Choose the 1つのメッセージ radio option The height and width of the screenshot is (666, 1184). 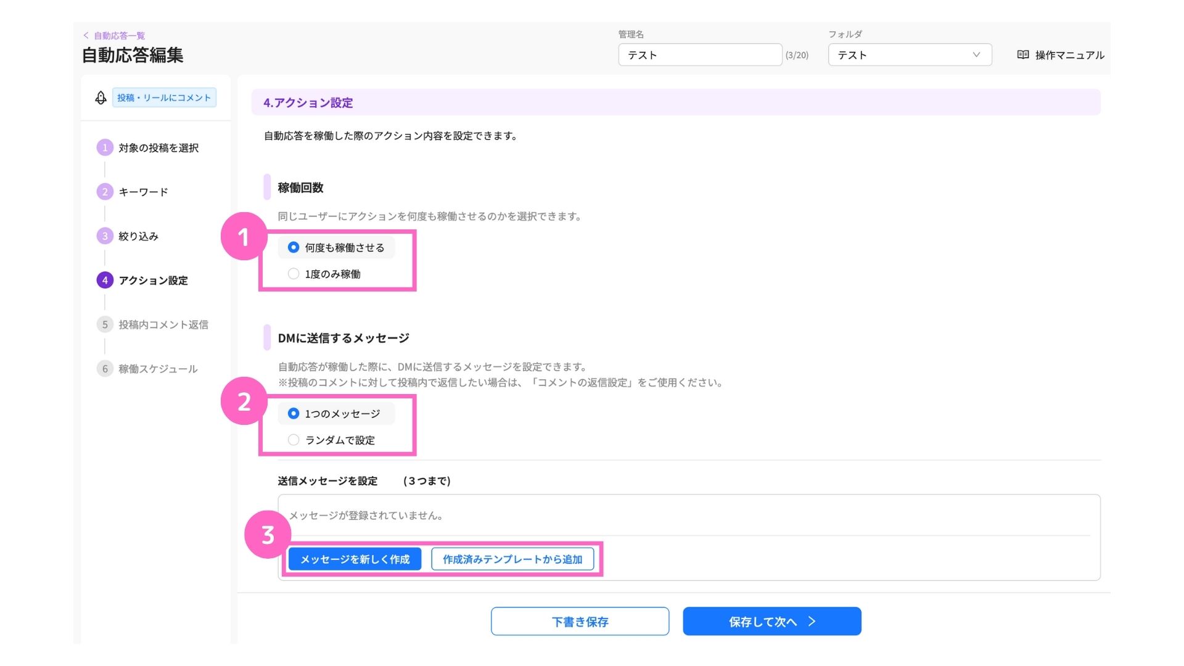click(294, 413)
